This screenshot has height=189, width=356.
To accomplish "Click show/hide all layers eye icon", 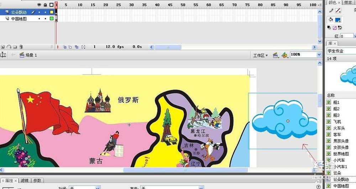I will click(x=39, y=5).
